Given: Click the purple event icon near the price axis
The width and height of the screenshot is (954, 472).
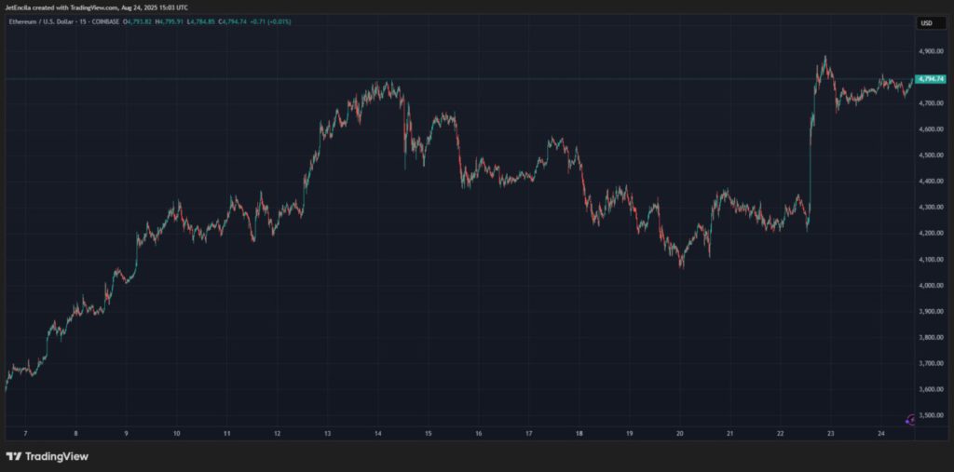Looking at the screenshot, I should click(x=911, y=420).
